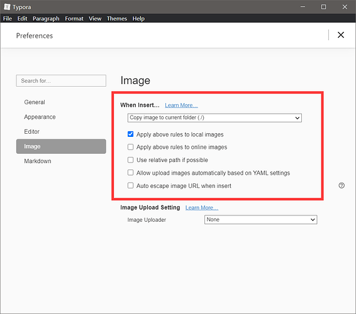Click the Typora app icon in title bar
This screenshot has width=356, height=314.
coord(7,7)
